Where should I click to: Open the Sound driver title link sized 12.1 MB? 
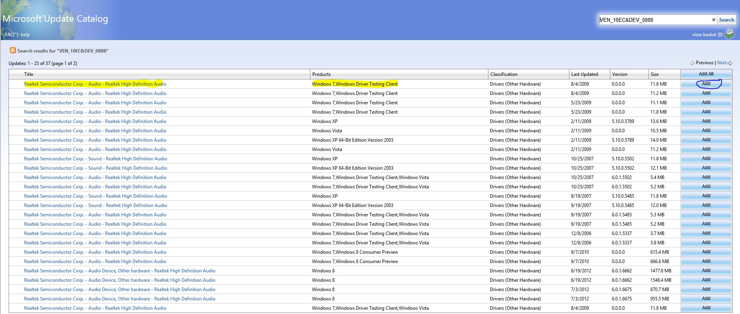(x=95, y=168)
